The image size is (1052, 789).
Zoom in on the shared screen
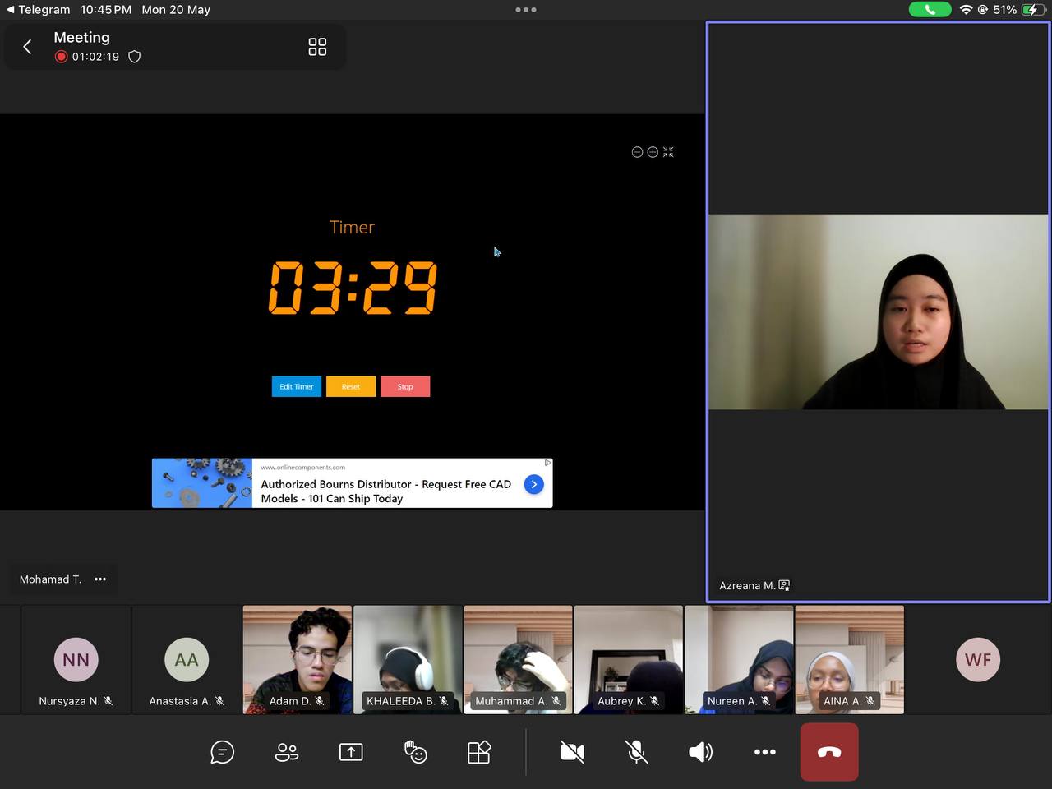point(653,152)
